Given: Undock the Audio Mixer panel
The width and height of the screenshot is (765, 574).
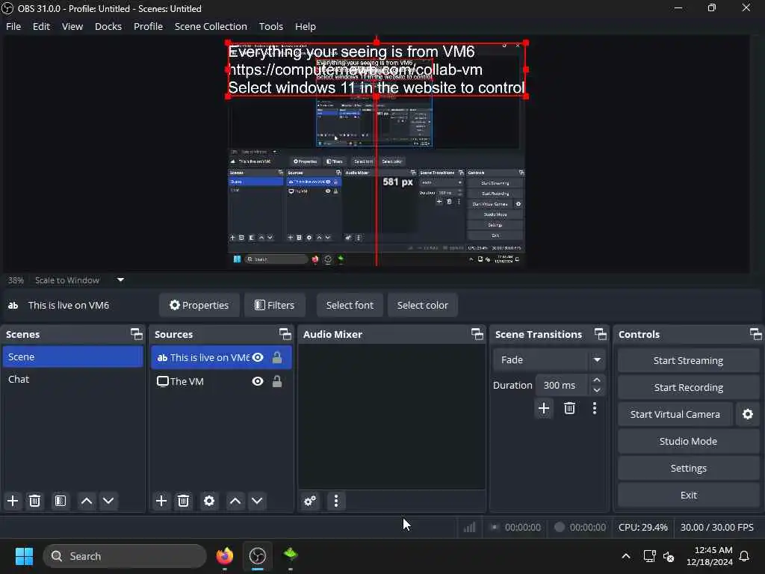Looking at the screenshot, I should click(x=477, y=334).
